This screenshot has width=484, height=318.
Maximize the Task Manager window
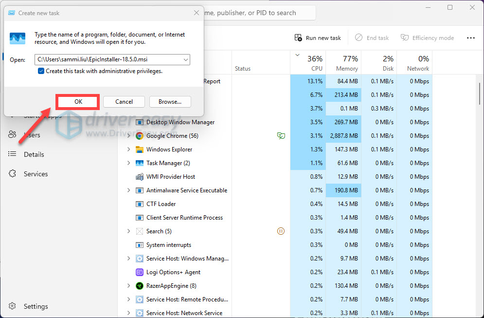point(450,7)
